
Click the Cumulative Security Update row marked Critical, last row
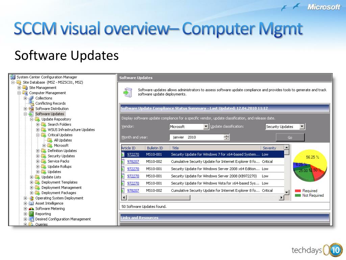click(x=203, y=191)
